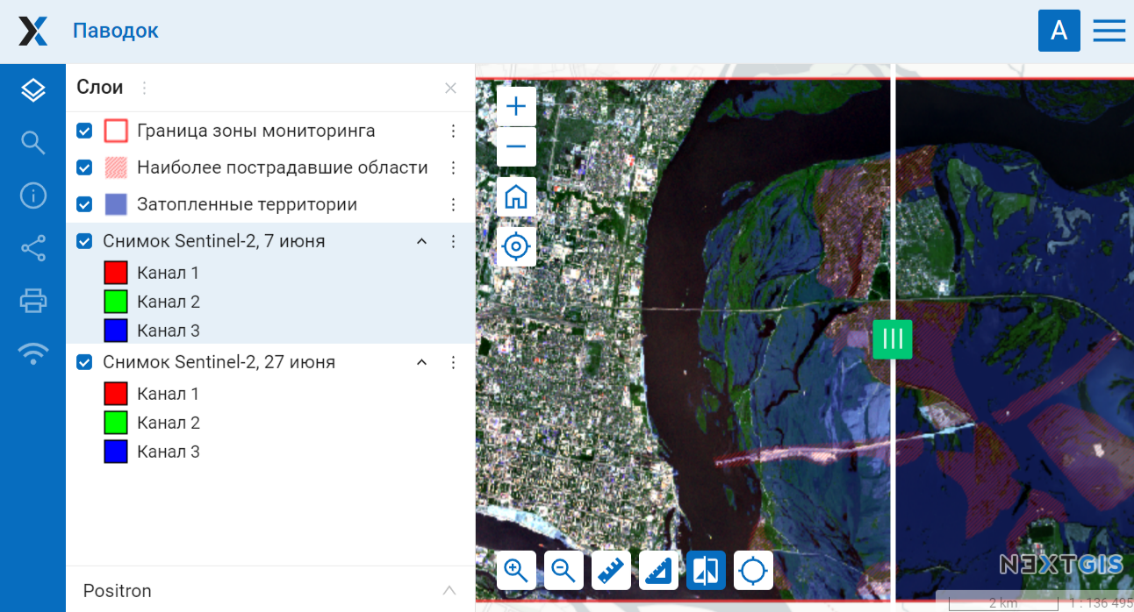Open the Identify info panel

click(x=33, y=195)
